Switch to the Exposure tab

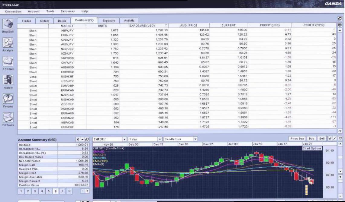[x=109, y=21]
